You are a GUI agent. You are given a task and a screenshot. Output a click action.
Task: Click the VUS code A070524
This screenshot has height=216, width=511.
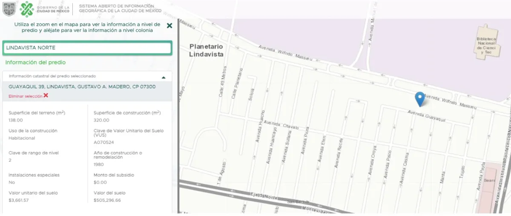pos(104,142)
